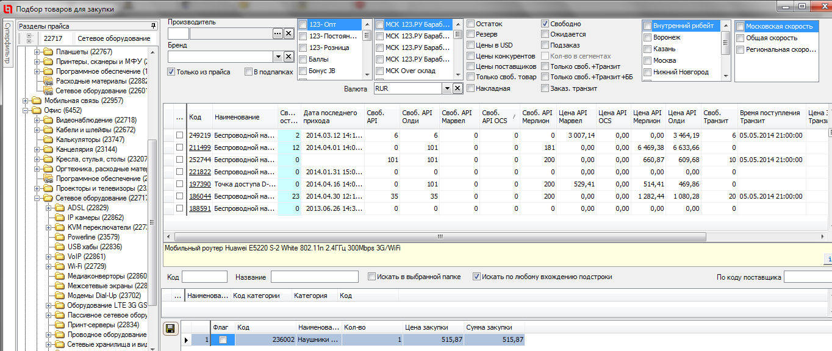Check the 123- Опт price type
This screenshot has width=832, height=351.
click(303, 24)
